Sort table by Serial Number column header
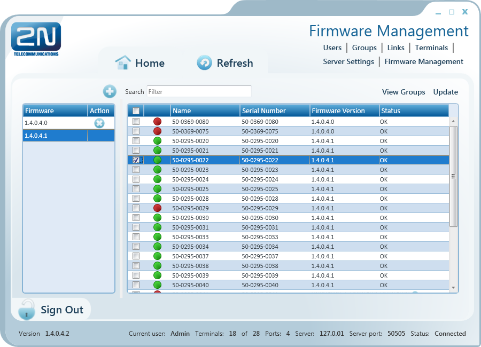The width and height of the screenshot is (481, 347). point(275,111)
